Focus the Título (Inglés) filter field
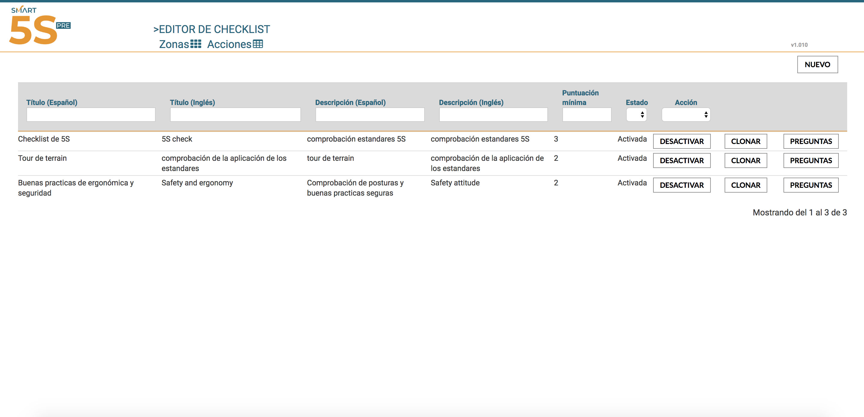864x417 pixels. [235, 115]
